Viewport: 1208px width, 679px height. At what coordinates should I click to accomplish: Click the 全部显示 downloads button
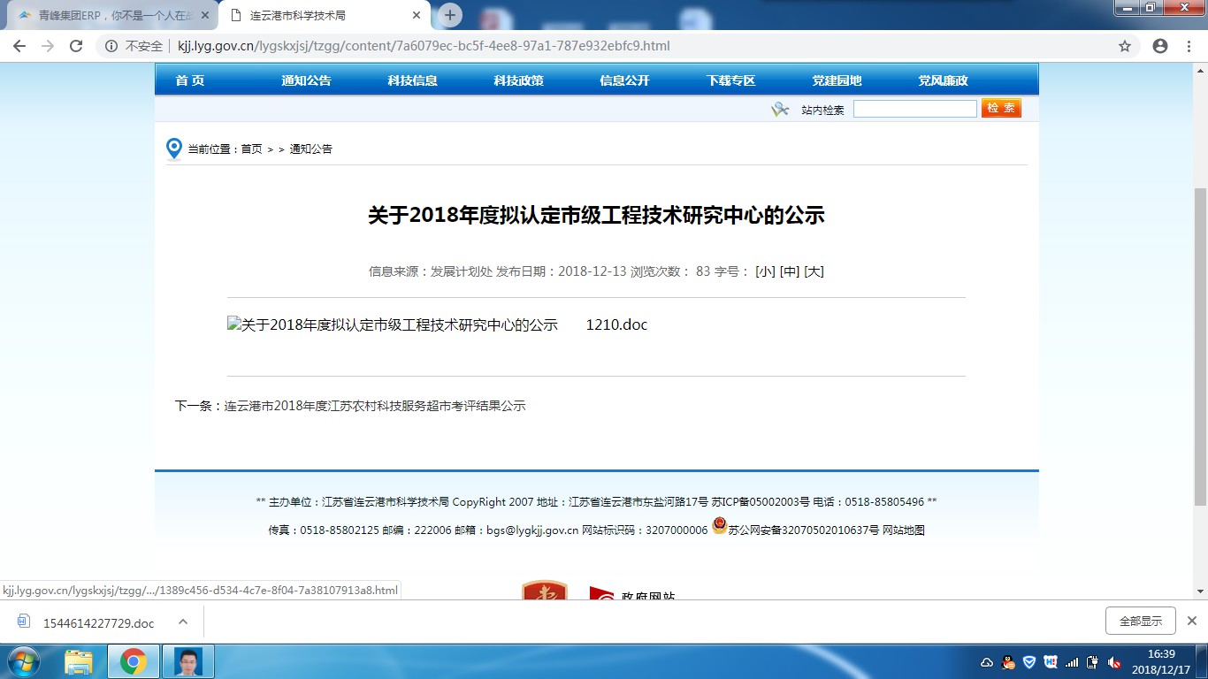(1140, 621)
